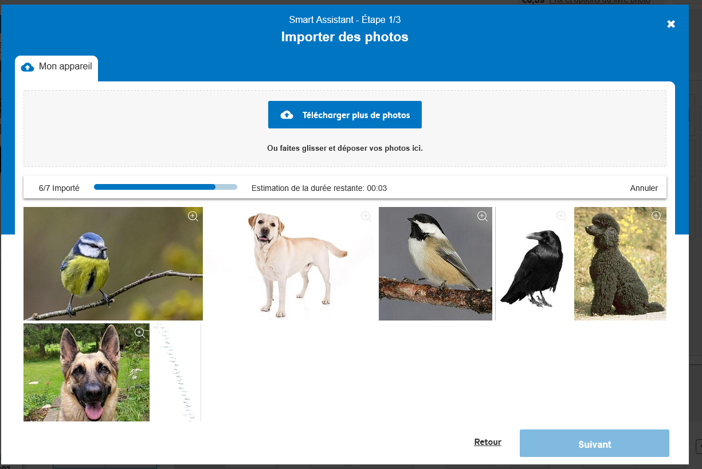Click the magnifier icon on chickadee photo

[483, 216]
